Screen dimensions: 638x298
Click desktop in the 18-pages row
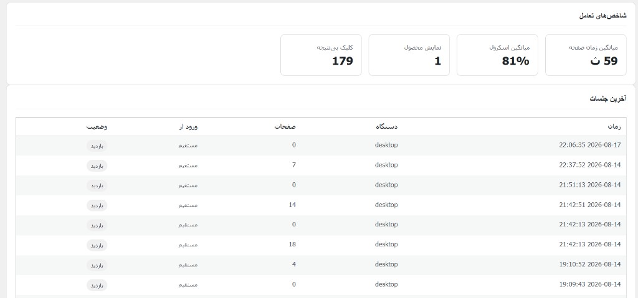(x=386, y=244)
